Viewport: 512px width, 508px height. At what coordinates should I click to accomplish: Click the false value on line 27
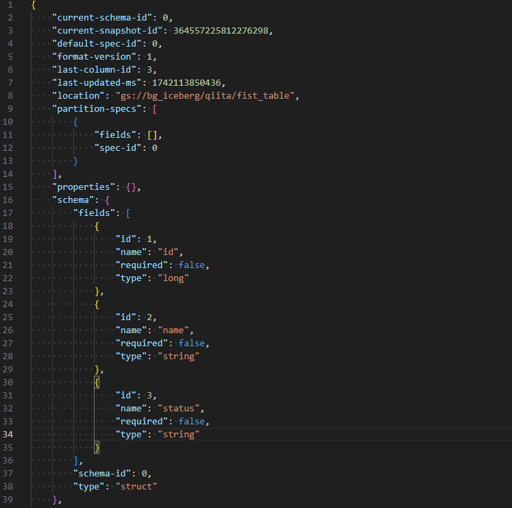(x=192, y=343)
